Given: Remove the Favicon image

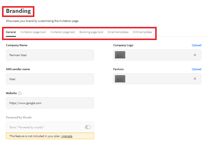Looking at the screenshot, I should coord(195,79).
